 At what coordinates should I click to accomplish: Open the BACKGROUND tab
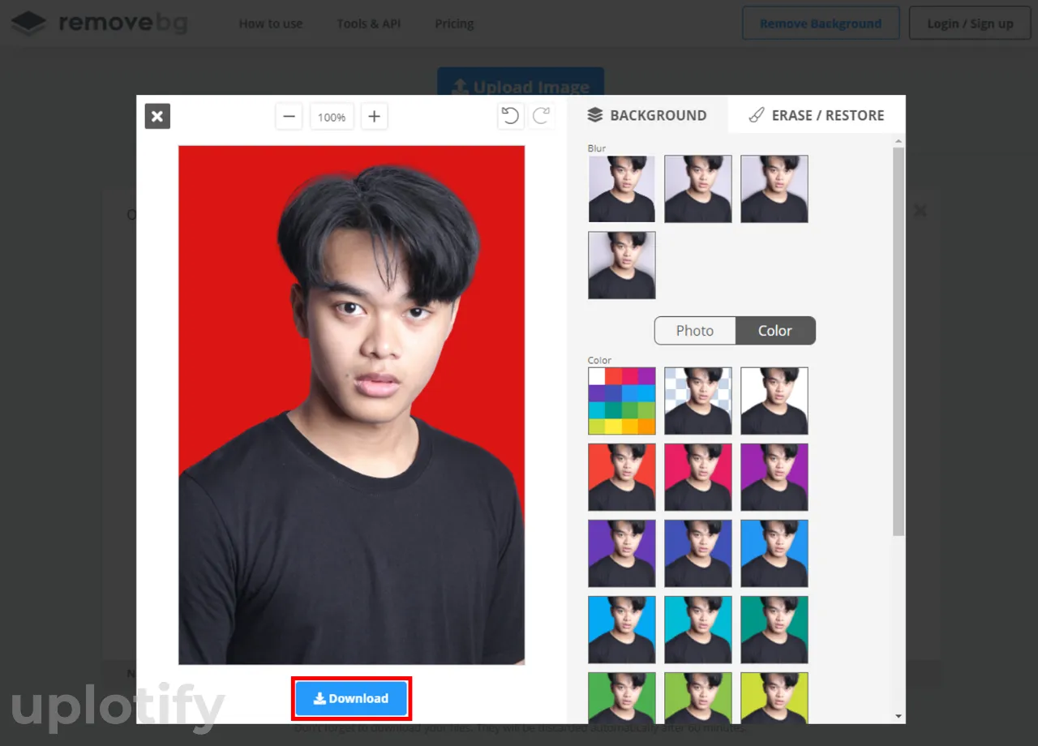click(647, 115)
